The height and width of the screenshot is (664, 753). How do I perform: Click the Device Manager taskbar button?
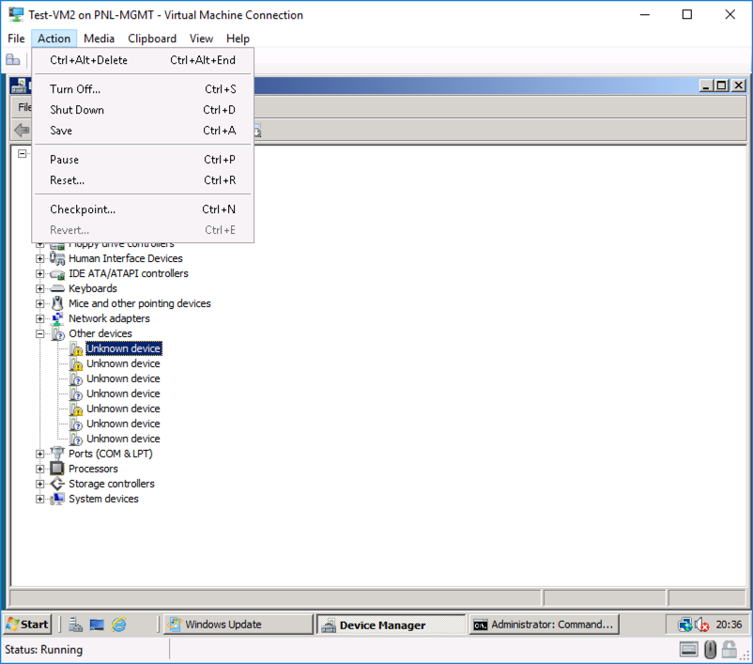coord(391,625)
